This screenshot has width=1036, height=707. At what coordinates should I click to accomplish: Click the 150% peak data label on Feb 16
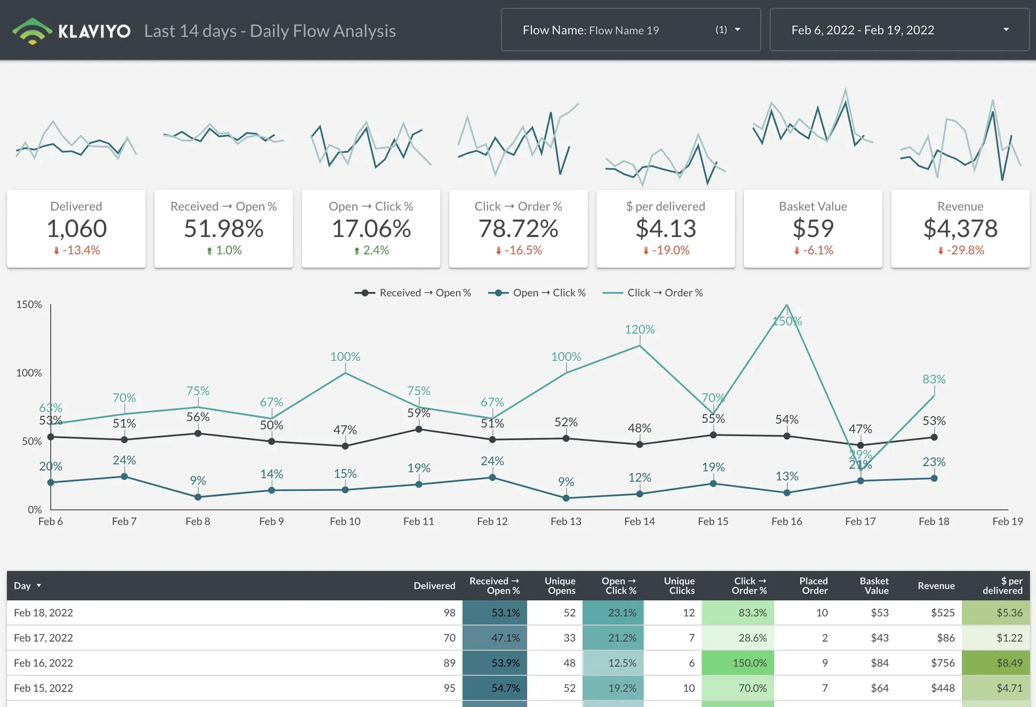tap(787, 321)
